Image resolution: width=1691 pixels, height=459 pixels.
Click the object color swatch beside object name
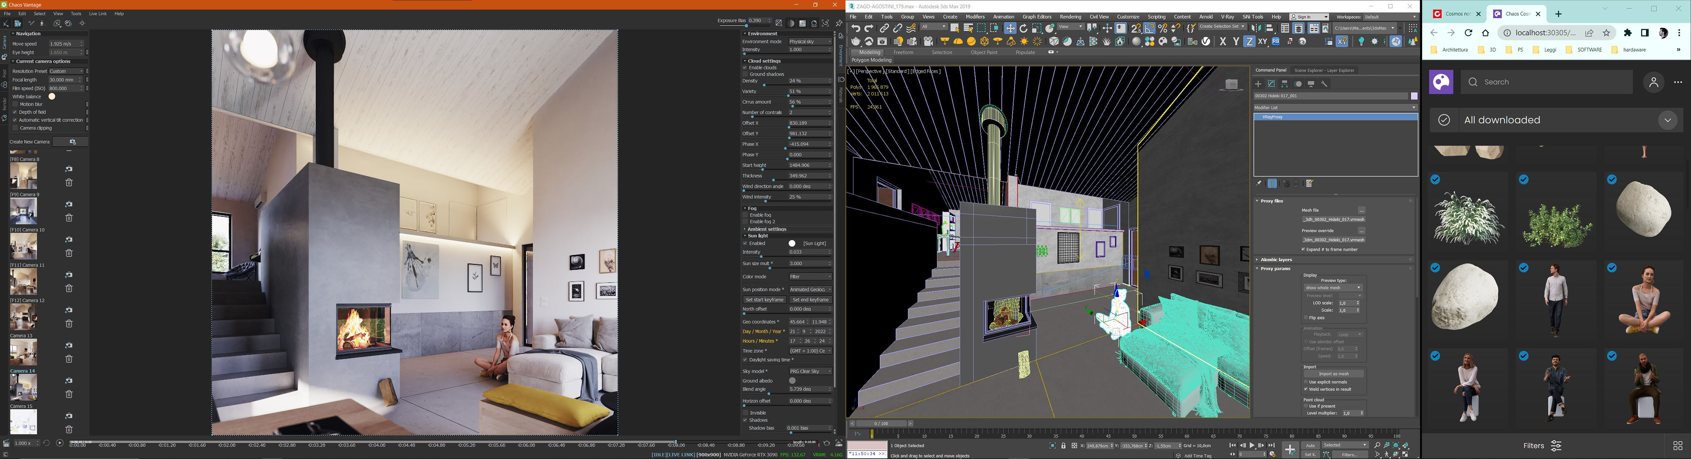click(1415, 96)
